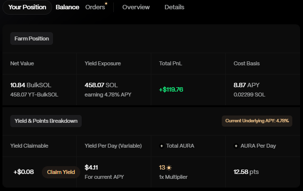The image size is (303, 191).
Task: Select the Your Position tab
Action: (x=27, y=7)
